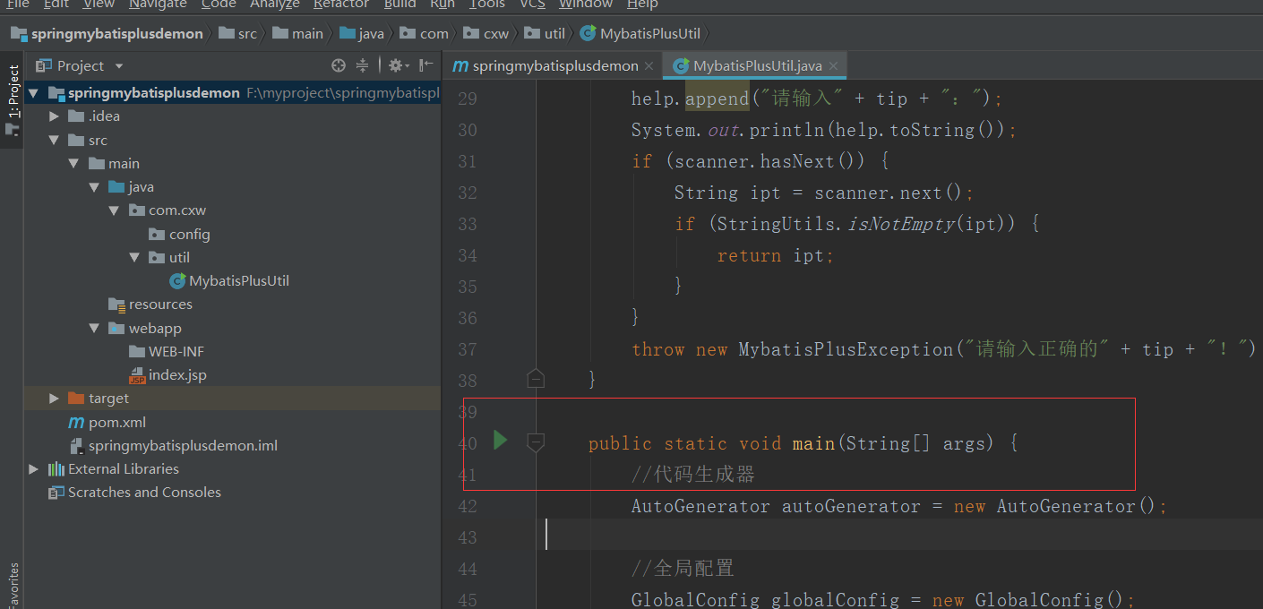Close the MybatisPlusUtil.java editor tab
Image resolution: width=1263 pixels, height=609 pixels.
(833, 66)
